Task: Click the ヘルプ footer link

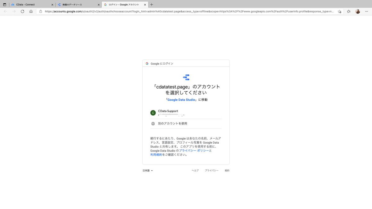Action: [195, 171]
